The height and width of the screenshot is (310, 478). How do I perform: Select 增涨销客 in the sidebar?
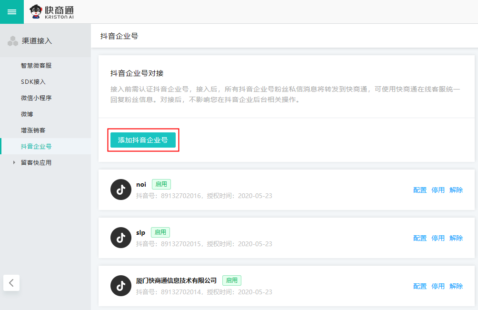pyautogui.click(x=33, y=130)
